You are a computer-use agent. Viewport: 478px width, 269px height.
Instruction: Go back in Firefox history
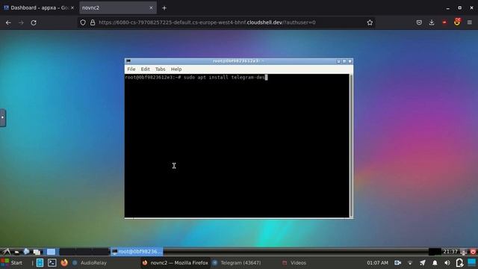[8, 22]
